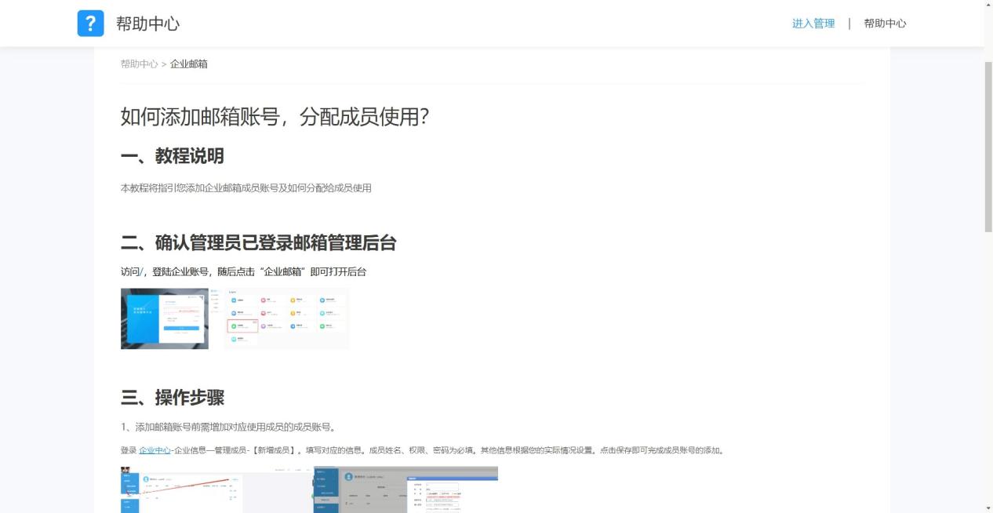This screenshot has width=993, height=513.
Task: Click the blue question-mark help logo
Action: click(x=90, y=24)
